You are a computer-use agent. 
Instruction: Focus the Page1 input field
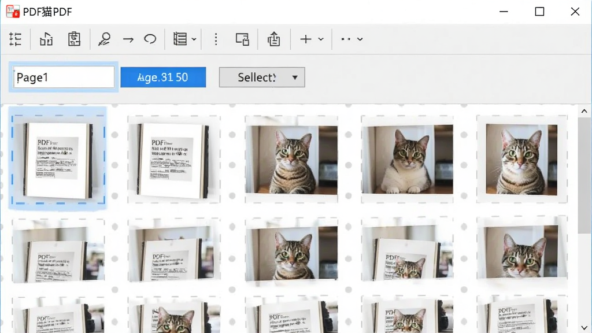coord(64,77)
